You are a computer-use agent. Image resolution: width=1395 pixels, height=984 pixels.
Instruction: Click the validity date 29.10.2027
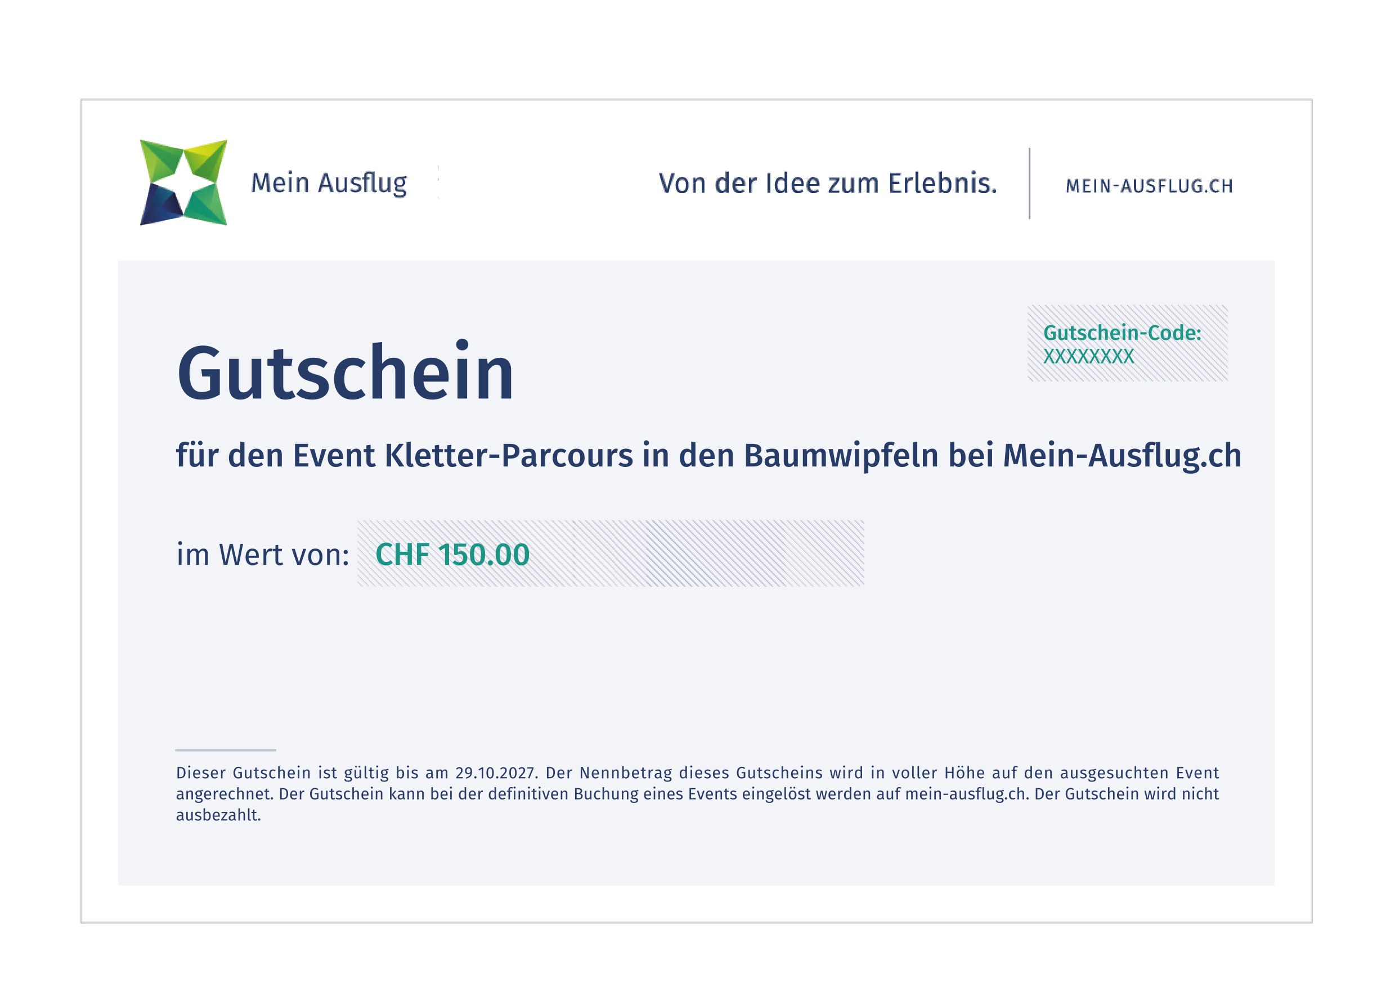[x=495, y=773]
